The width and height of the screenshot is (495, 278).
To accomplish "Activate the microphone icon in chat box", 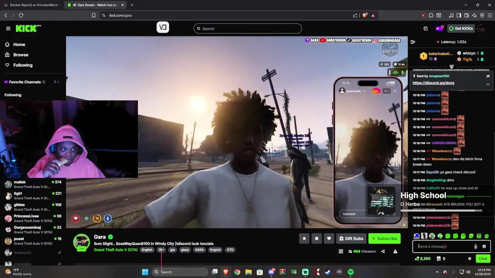I will coord(476,246).
